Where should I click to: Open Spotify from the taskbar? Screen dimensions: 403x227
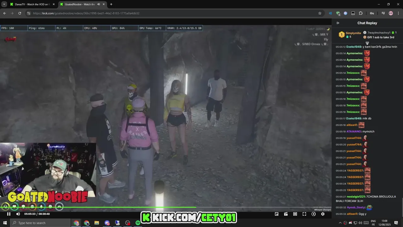coord(138,223)
